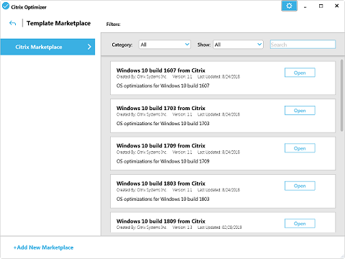Minimize the Citrix Optimizer window
The width and height of the screenshot is (345, 259).
point(305,6)
